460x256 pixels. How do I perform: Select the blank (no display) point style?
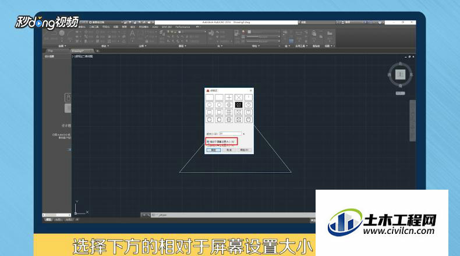point(219,97)
